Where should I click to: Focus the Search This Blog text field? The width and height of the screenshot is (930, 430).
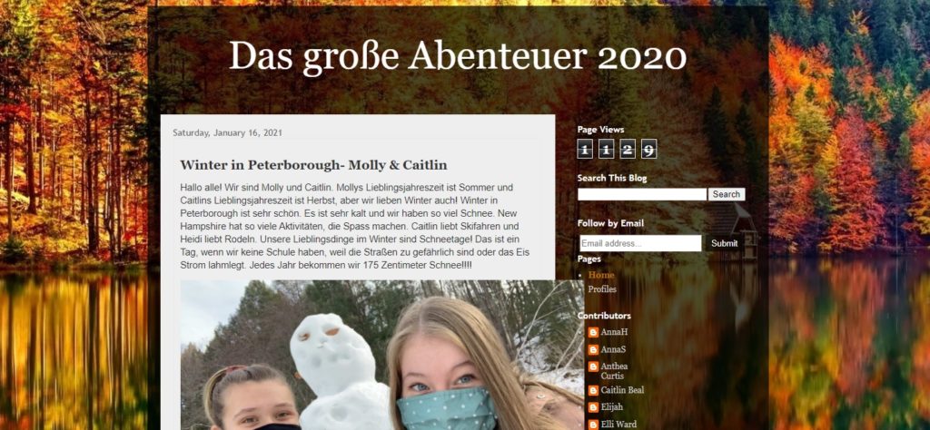pyautogui.click(x=642, y=194)
